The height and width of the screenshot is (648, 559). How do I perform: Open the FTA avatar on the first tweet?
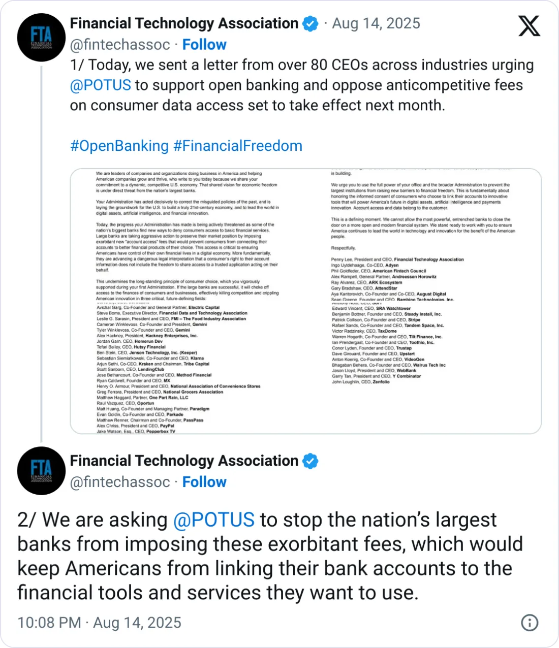tap(41, 38)
